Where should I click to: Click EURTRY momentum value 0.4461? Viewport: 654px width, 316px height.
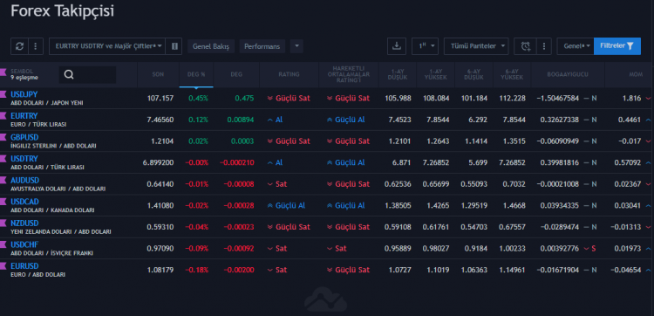click(630, 120)
